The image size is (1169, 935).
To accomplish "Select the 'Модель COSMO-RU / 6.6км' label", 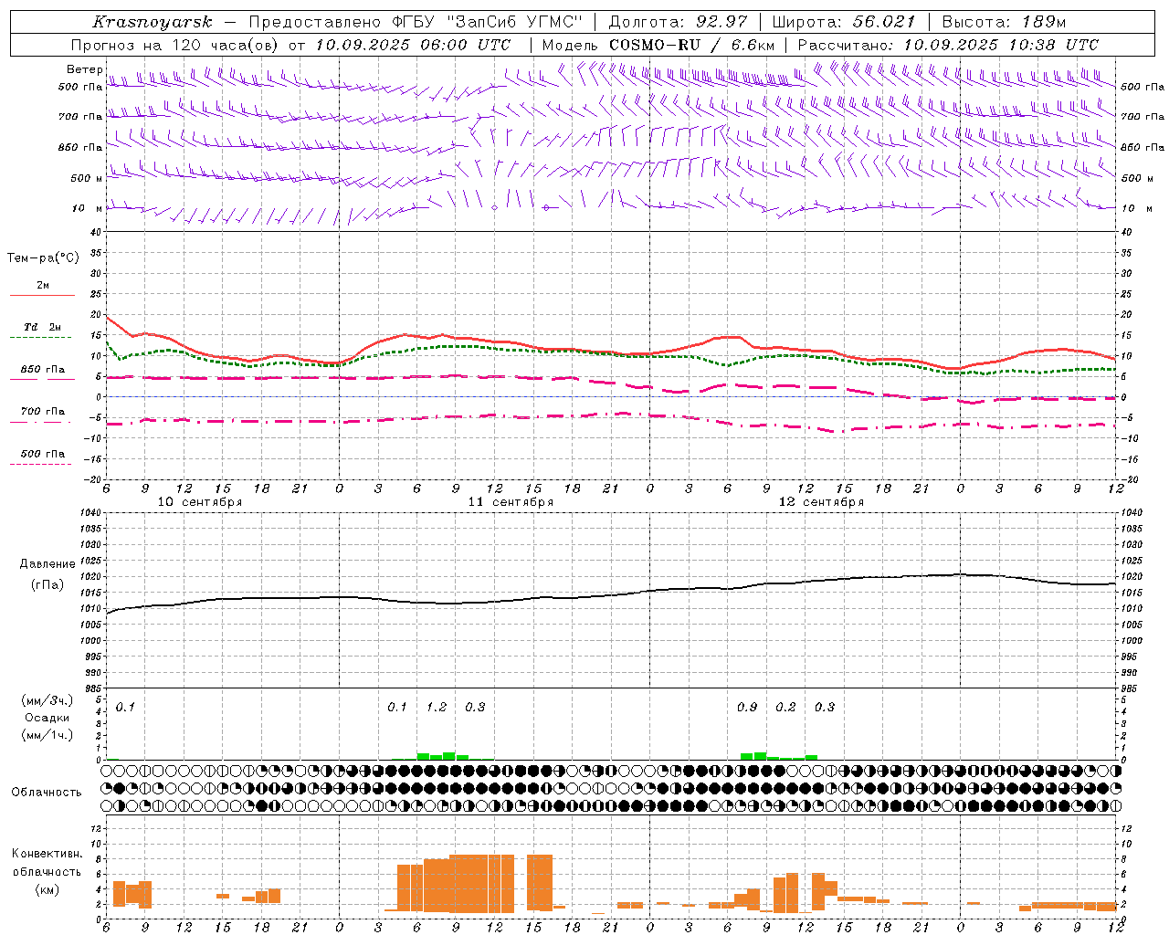I will 658,45.
